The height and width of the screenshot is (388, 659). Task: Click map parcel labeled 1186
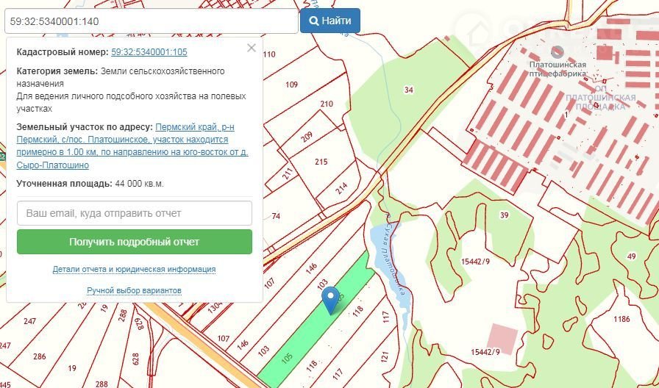pos(622,319)
